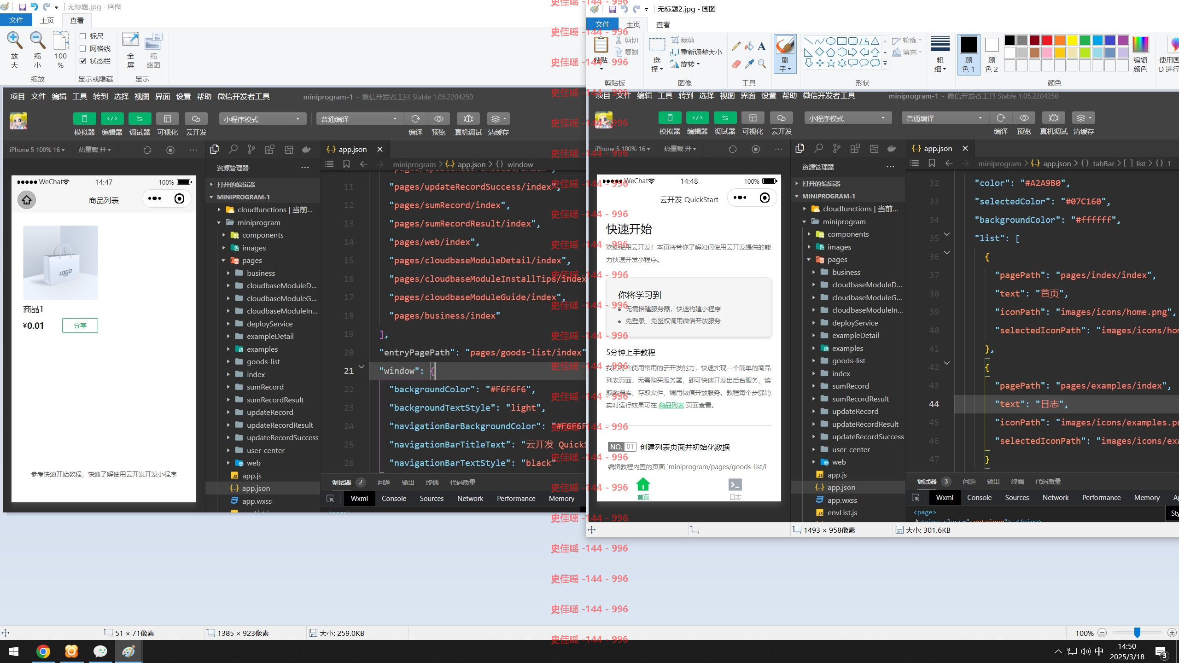The image size is (1179, 663).
Task: Select the five-point star shape
Action: [x=831, y=64]
